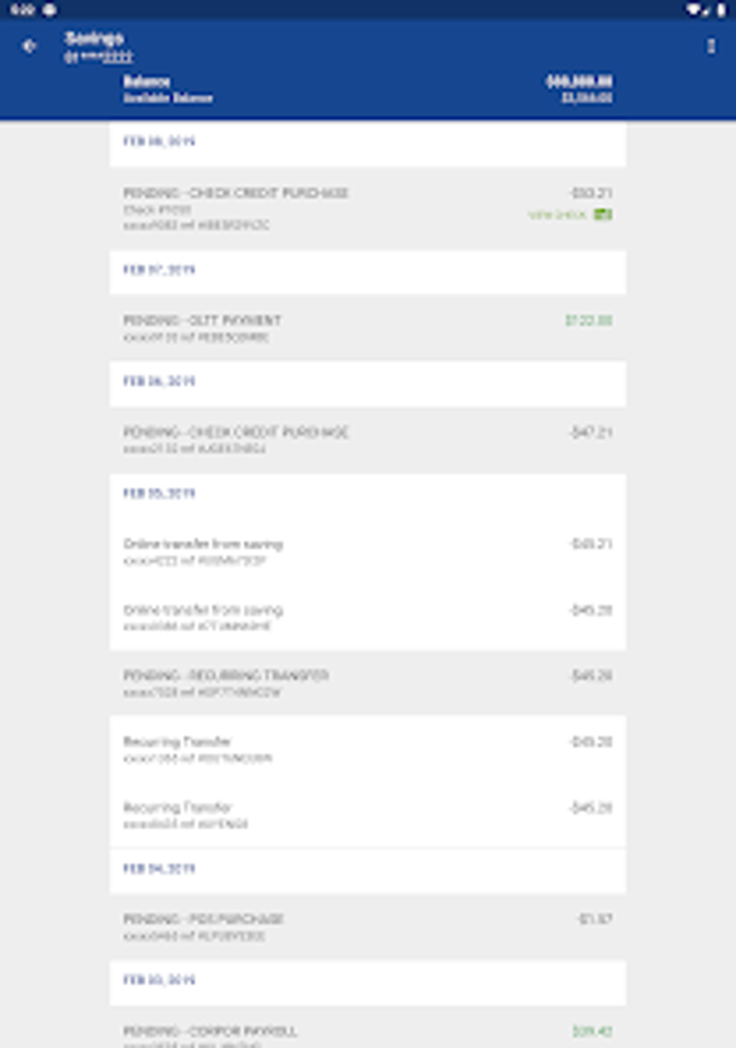
Task: Tap the Wi-Fi status bar icon
Action: 693,10
